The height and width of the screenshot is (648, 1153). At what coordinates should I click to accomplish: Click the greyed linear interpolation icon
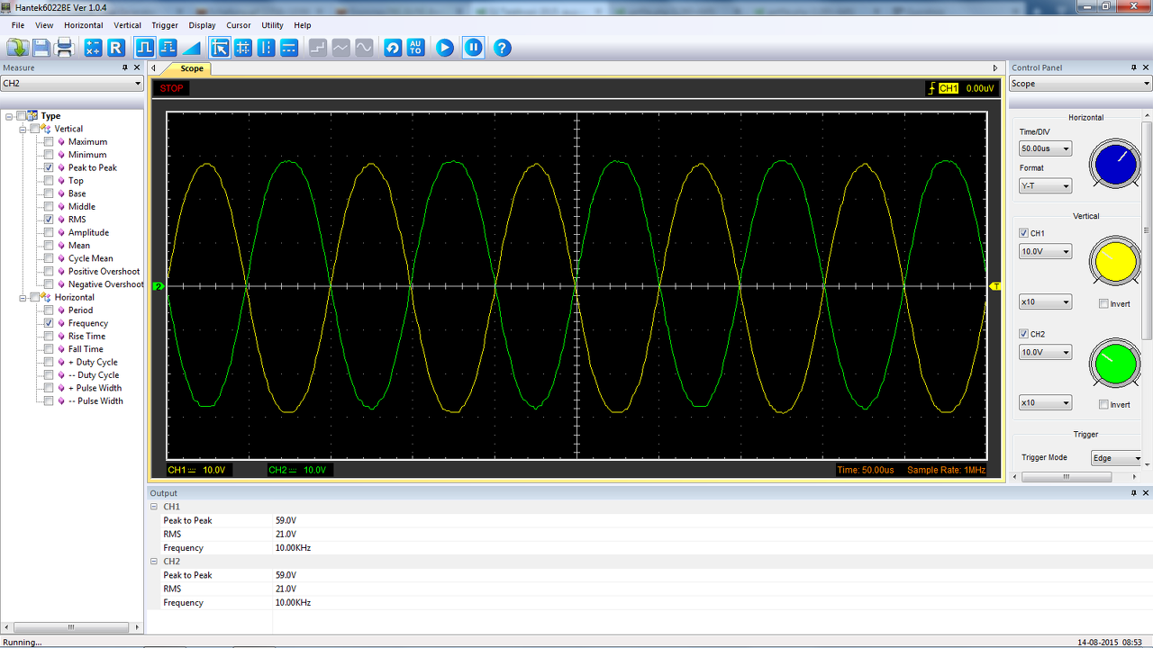click(341, 48)
